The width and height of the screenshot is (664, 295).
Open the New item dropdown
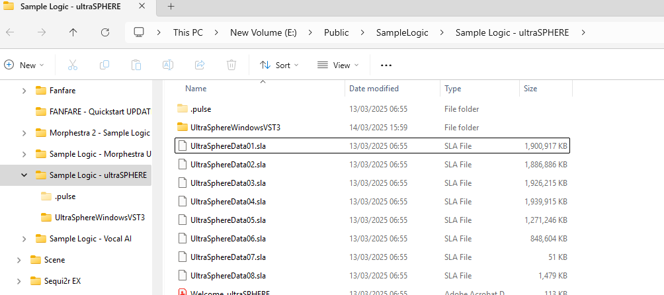click(24, 65)
